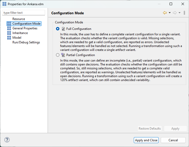Open Run/Debug Settings page
Viewport: 189px width, 147px height.
coord(26,42)
